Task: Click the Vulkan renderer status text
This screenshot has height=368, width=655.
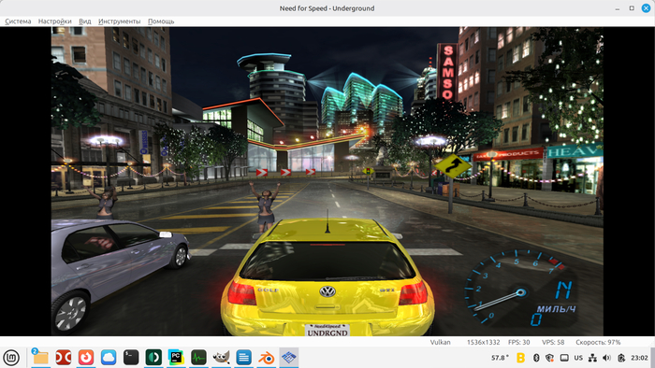Action: (x=441, y=342)
